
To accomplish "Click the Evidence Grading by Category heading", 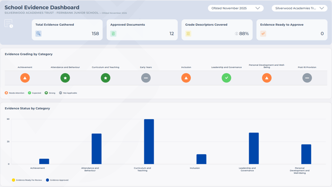I will [x=29, y=54].
